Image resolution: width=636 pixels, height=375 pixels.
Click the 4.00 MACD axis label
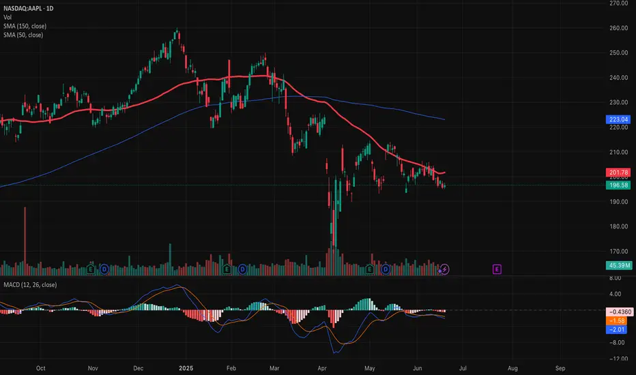pyautogui.click(x=615, y=294)
